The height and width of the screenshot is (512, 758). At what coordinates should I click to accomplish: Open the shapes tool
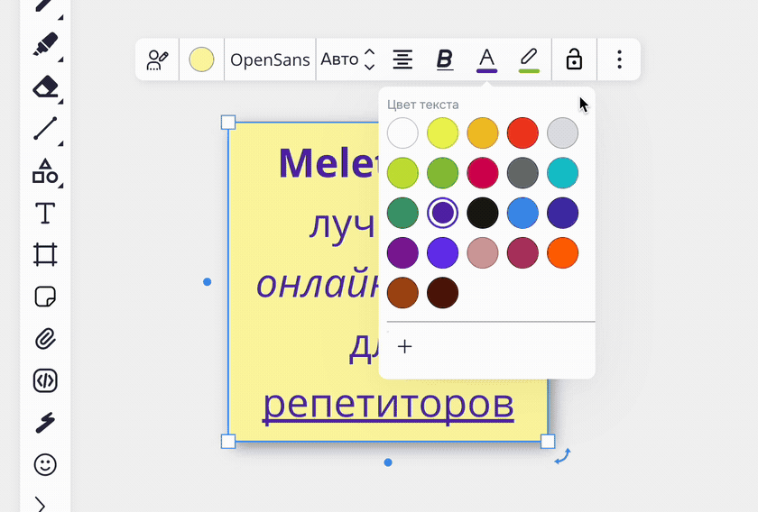pyautogui.click(x=45, y=171)
